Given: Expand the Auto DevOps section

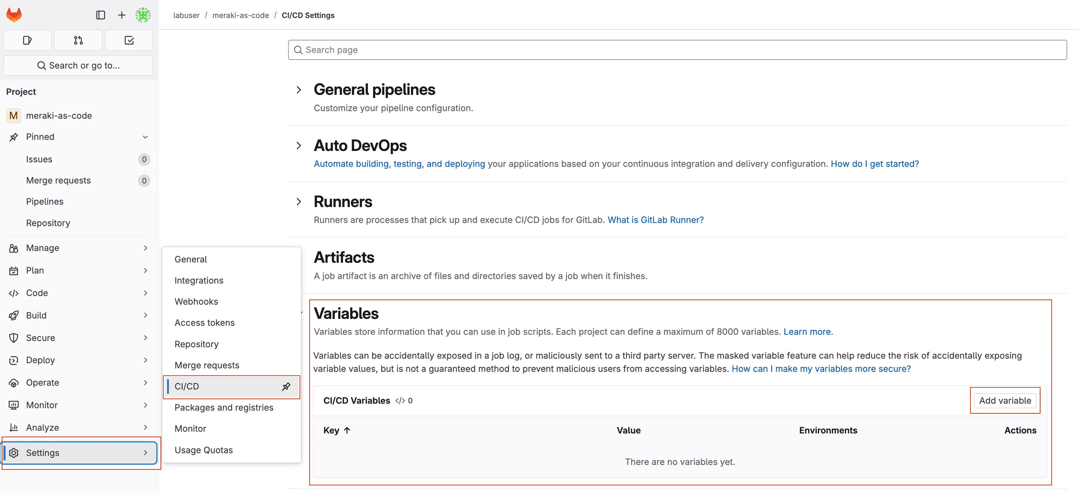Looking at the screenshot, I should pos(299,145).
